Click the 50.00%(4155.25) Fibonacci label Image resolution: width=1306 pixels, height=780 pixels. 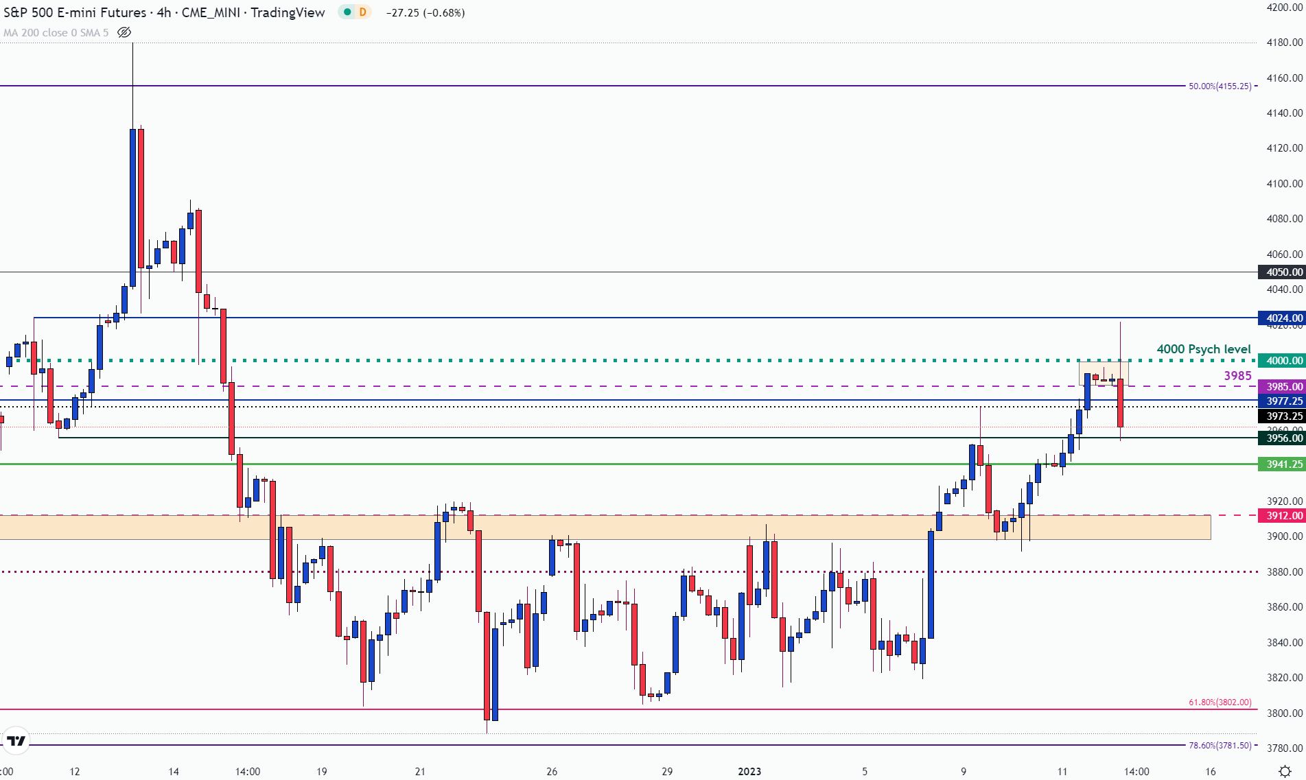click(x=1220, y=86)
